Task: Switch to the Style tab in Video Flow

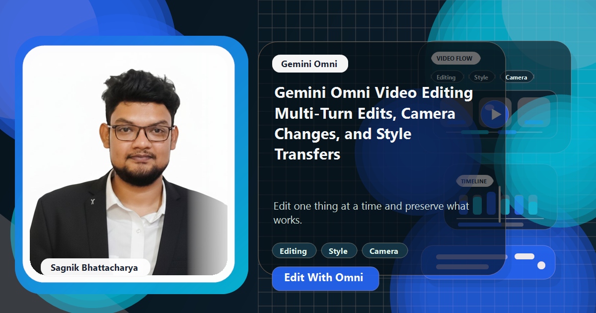Action: pos(481,77)
